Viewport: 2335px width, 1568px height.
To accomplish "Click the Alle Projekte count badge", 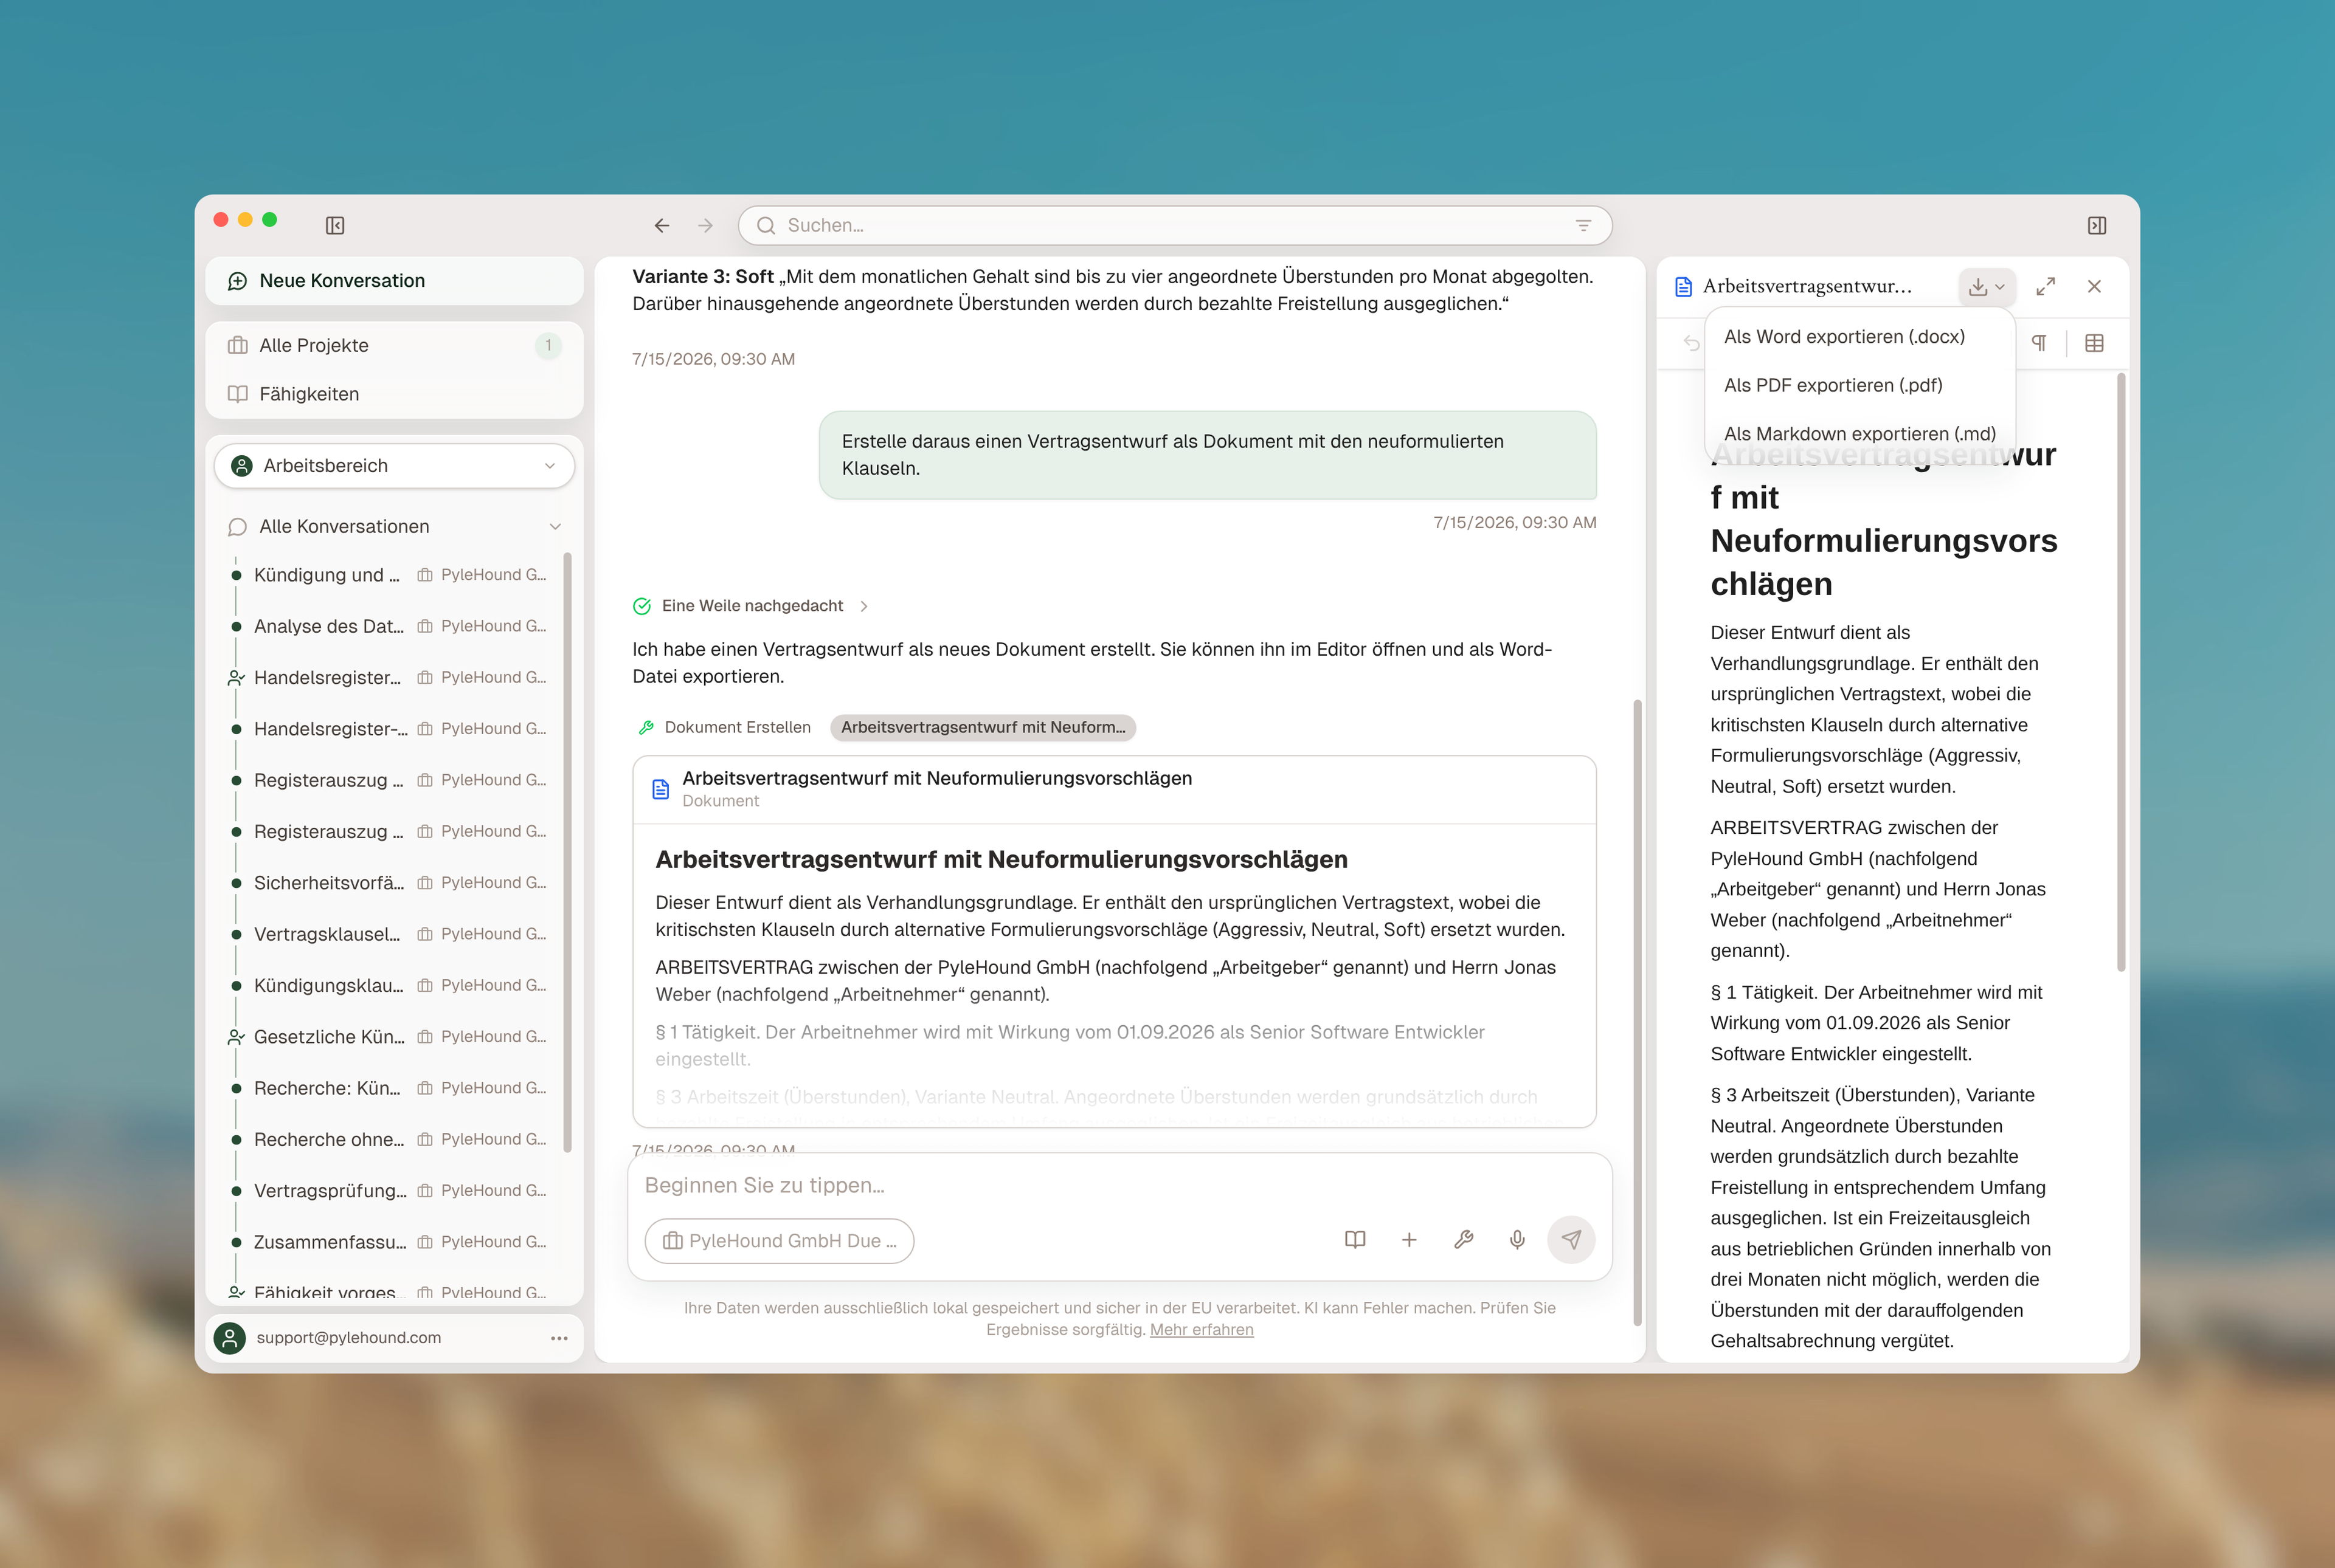I will click(548, 345).
